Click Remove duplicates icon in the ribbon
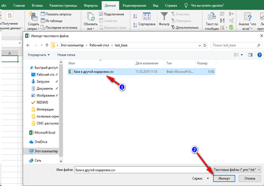This screenshot has height=186, width=264. click(223, 21)
